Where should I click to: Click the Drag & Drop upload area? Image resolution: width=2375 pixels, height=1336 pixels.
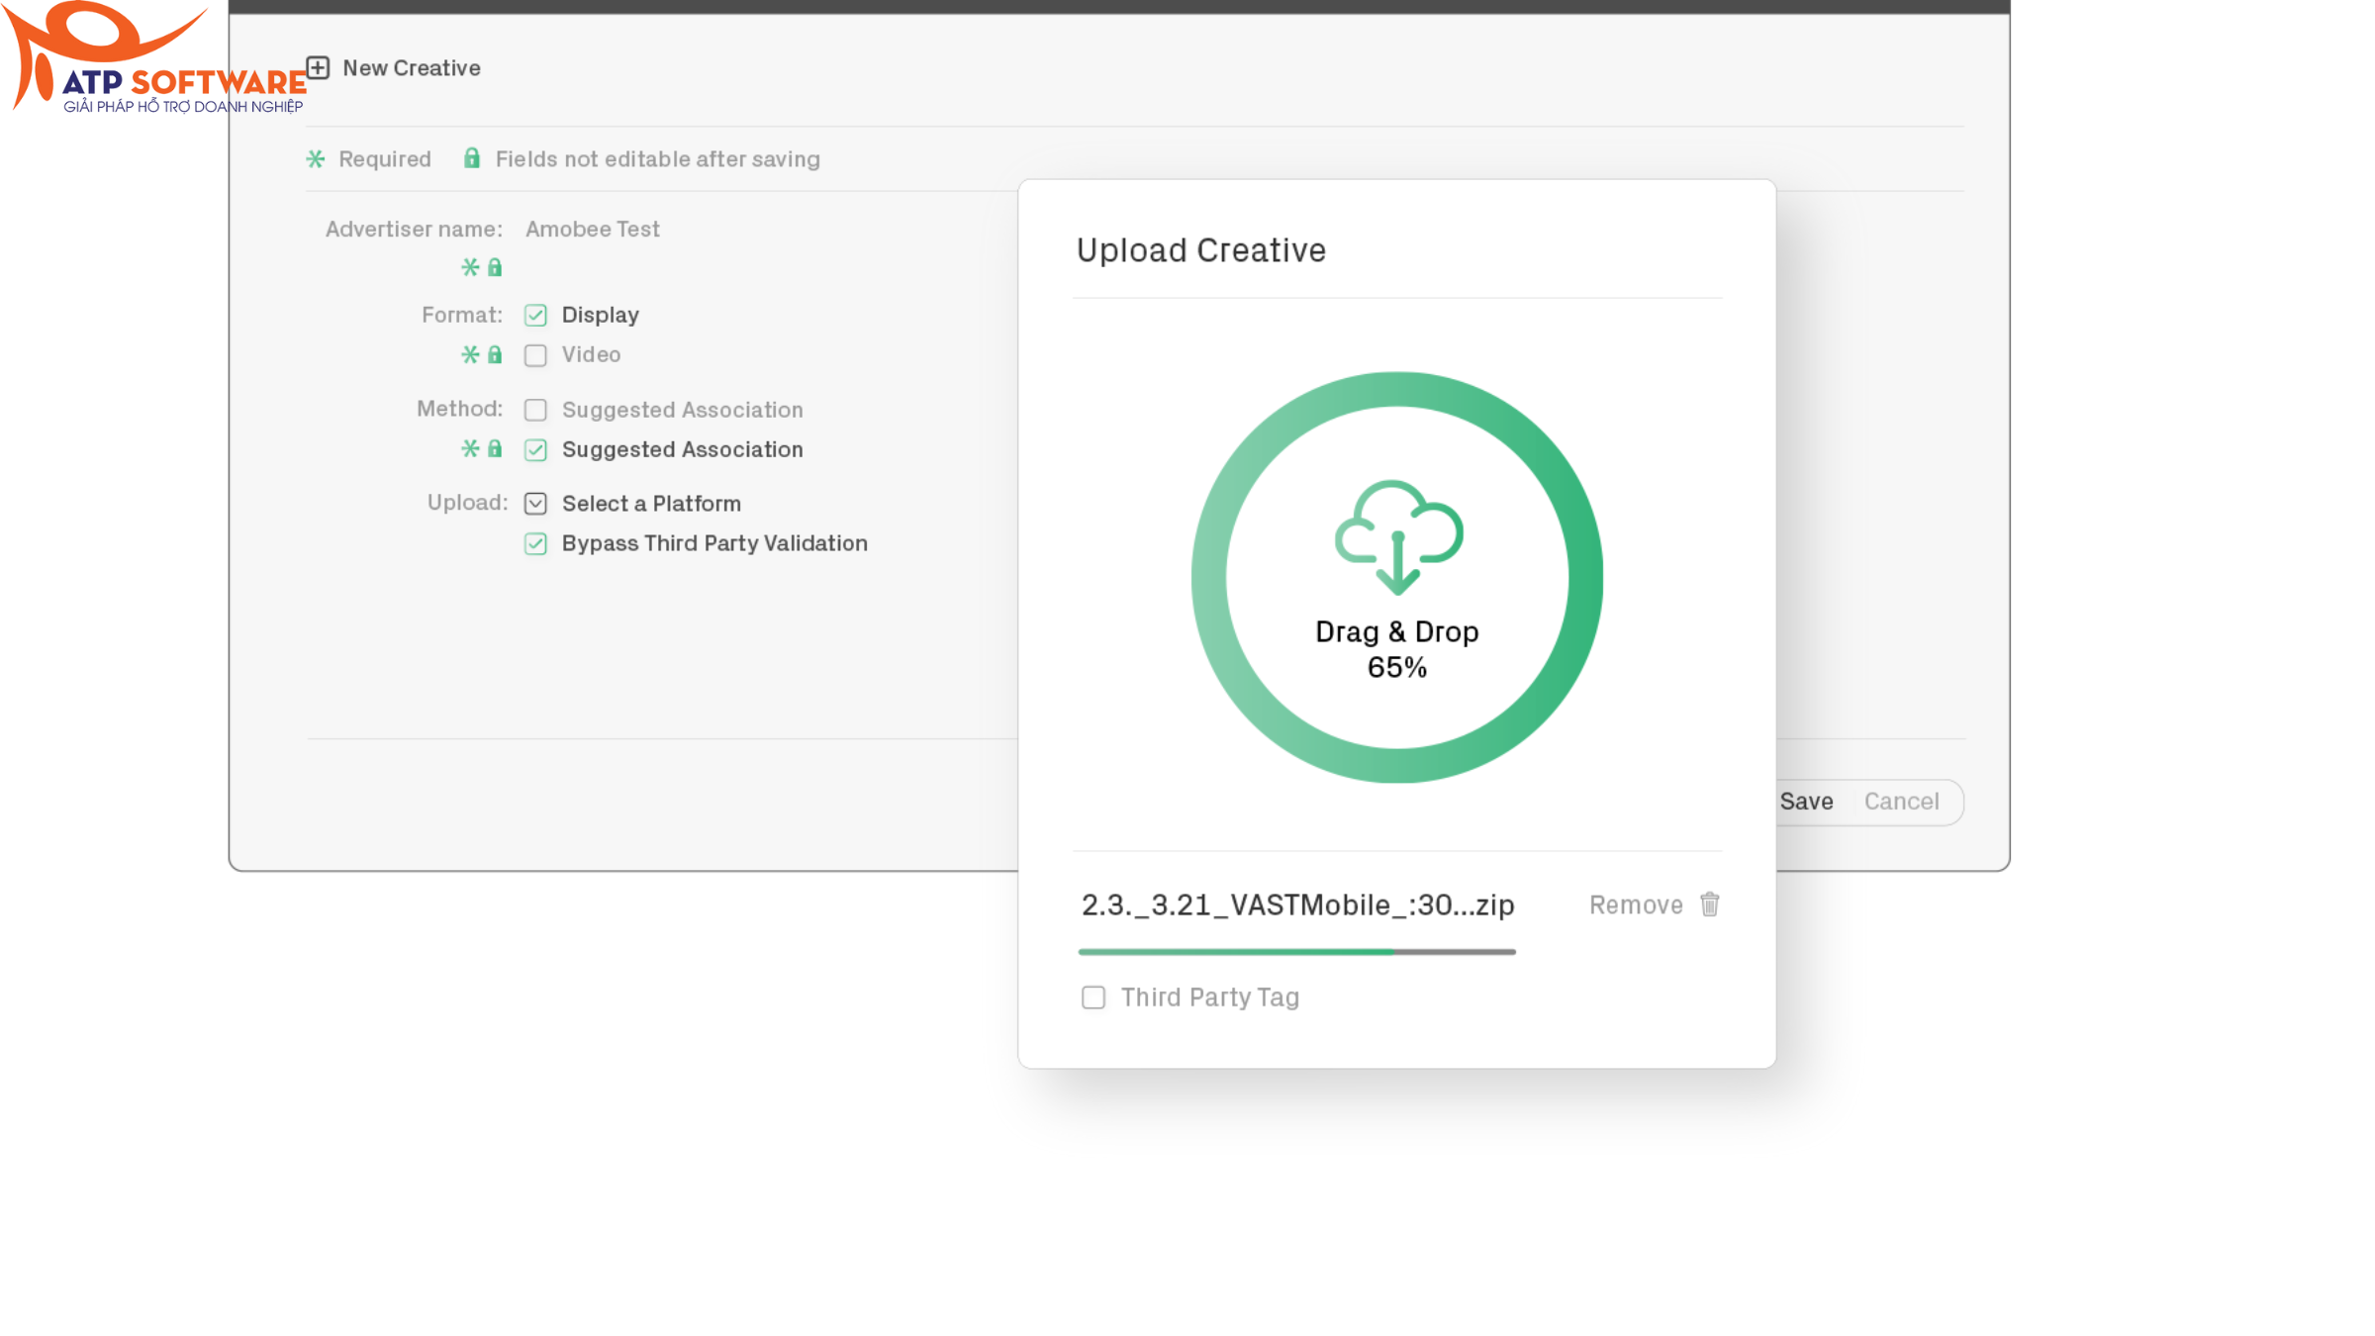coord(1397,578)
